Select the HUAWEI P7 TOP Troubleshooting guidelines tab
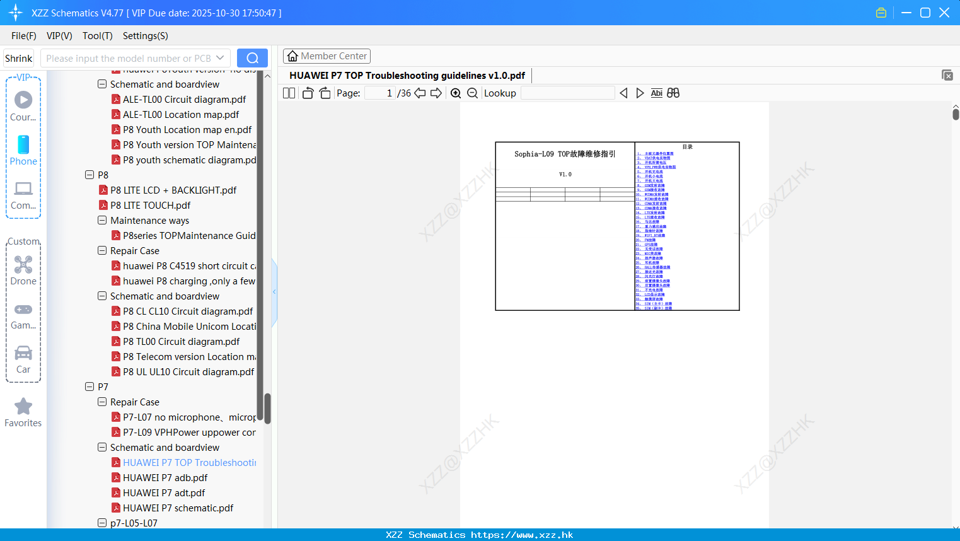This screenshot has height=541, width=960. (x=407, y=76)
